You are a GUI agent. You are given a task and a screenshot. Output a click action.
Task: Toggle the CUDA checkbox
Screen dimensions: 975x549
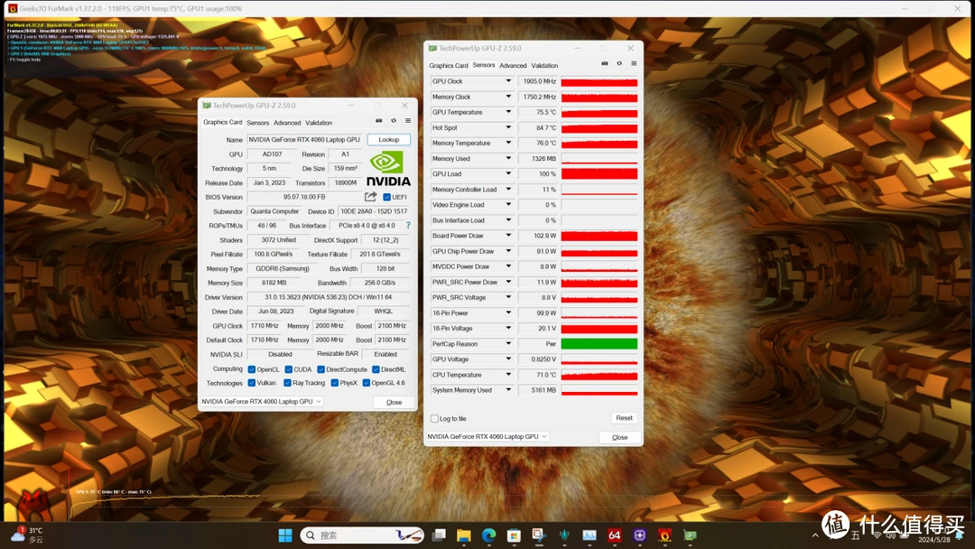click(289, 369)
